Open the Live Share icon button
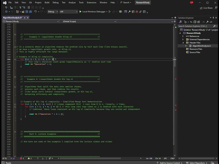Viewport: 219px width, 164px height. (x=206, y=8)
